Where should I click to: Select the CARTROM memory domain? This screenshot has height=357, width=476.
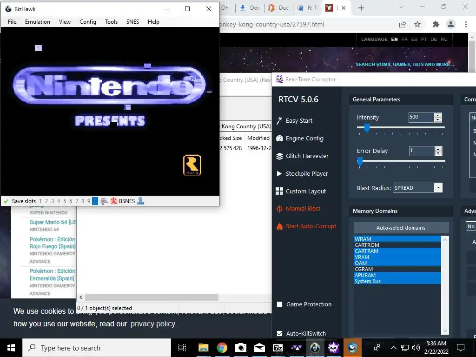(397, 245)
